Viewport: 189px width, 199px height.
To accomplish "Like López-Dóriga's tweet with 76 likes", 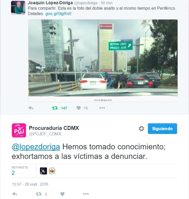I will (79, 108).
